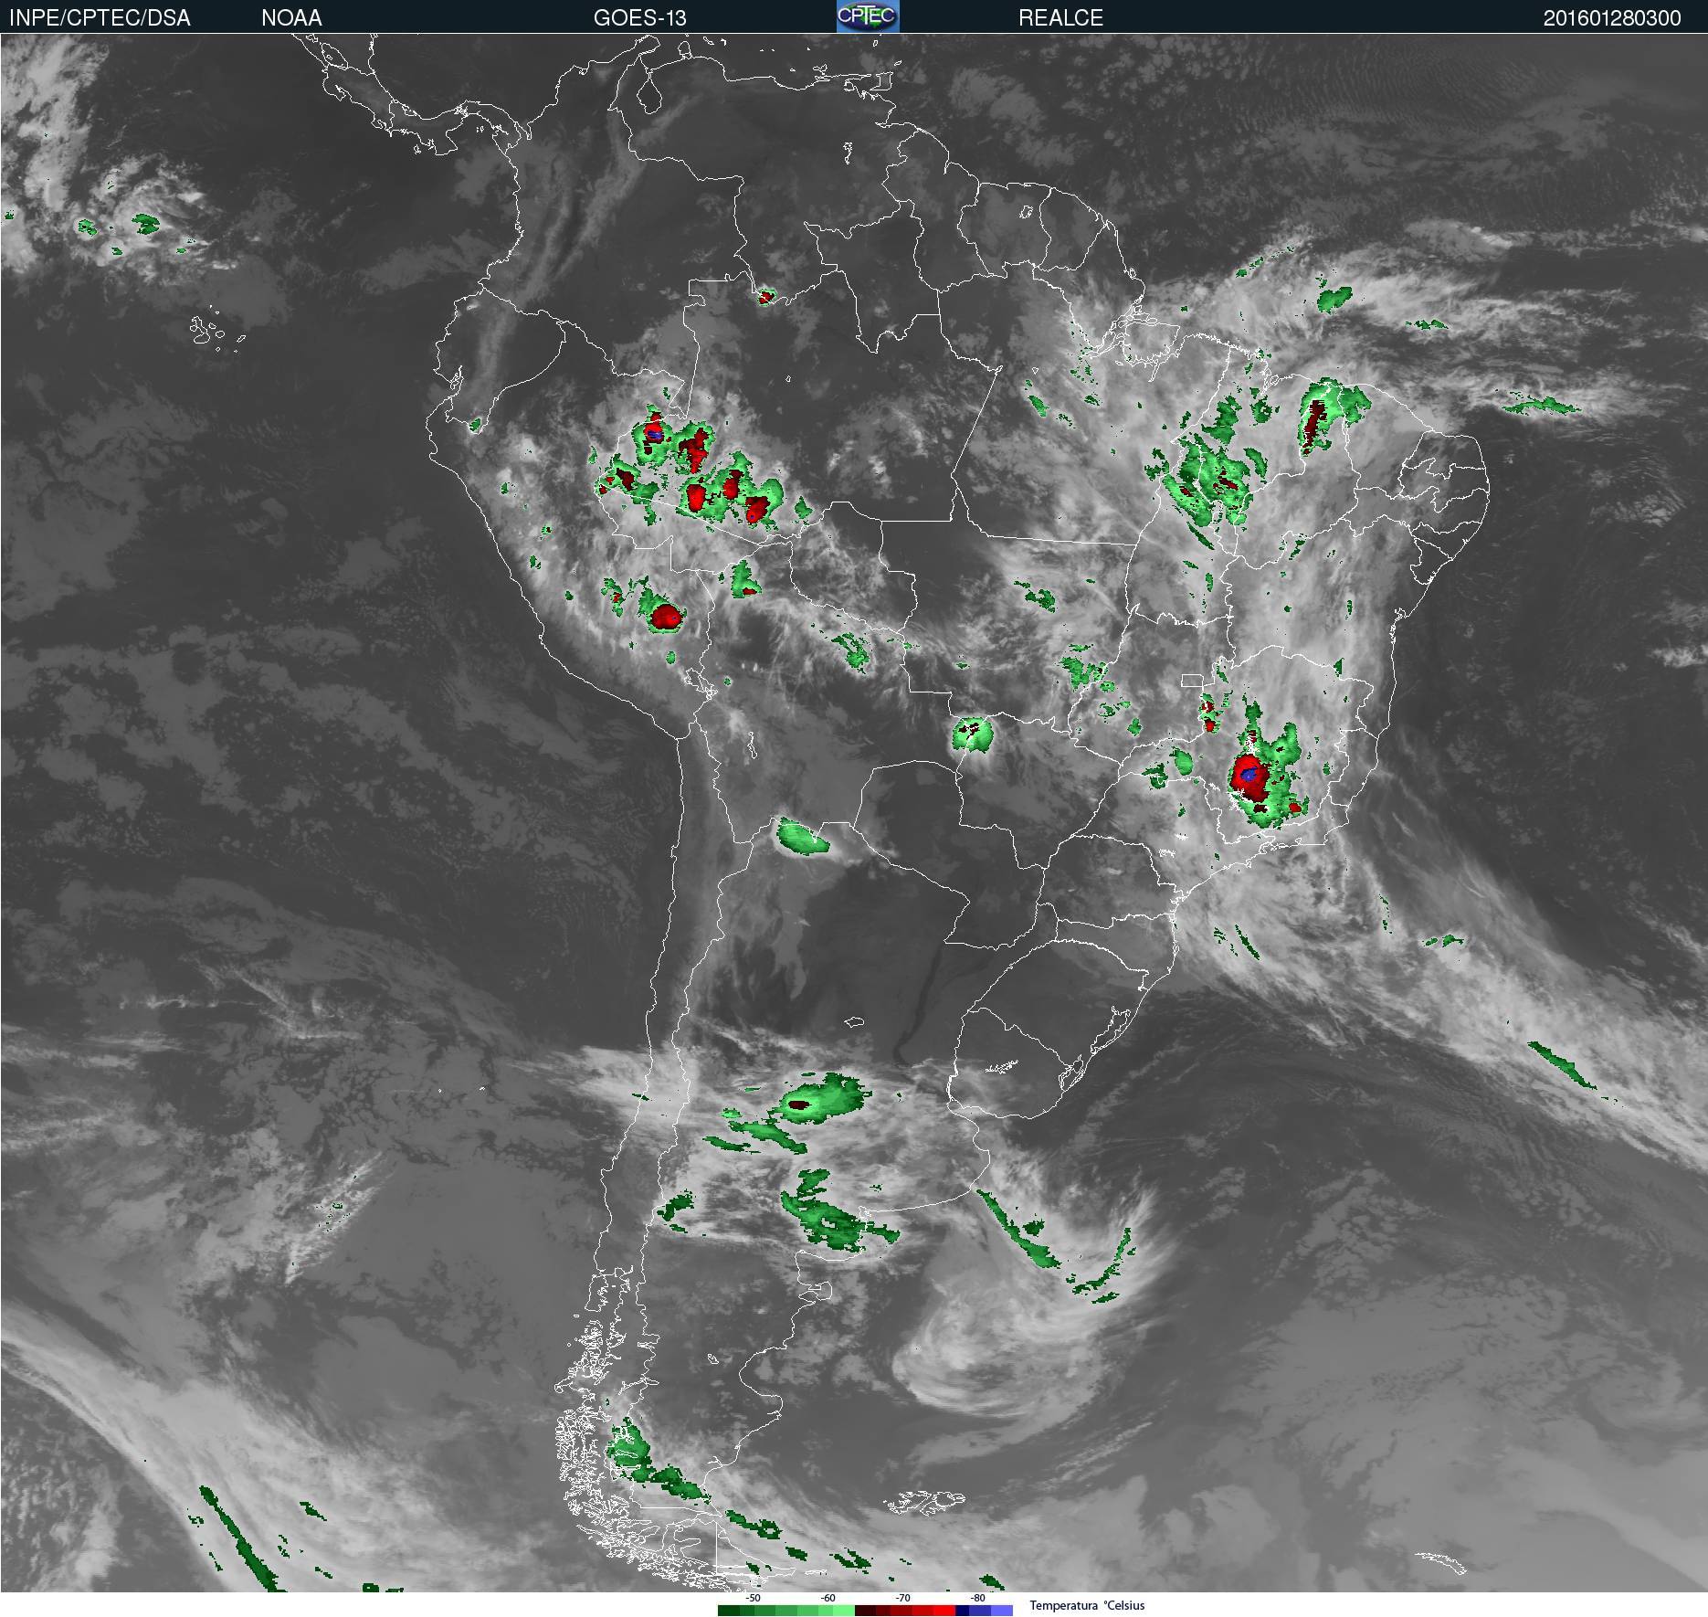Screen dimensions: 1708x1617
Task: Click the 201601280300 timestamp
Action: tap(1612, 18)
